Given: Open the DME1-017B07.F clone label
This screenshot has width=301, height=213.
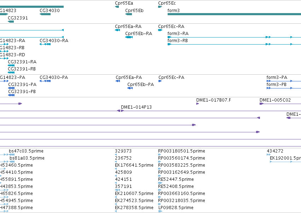Looking at the screenshot, I should (214, 100).
